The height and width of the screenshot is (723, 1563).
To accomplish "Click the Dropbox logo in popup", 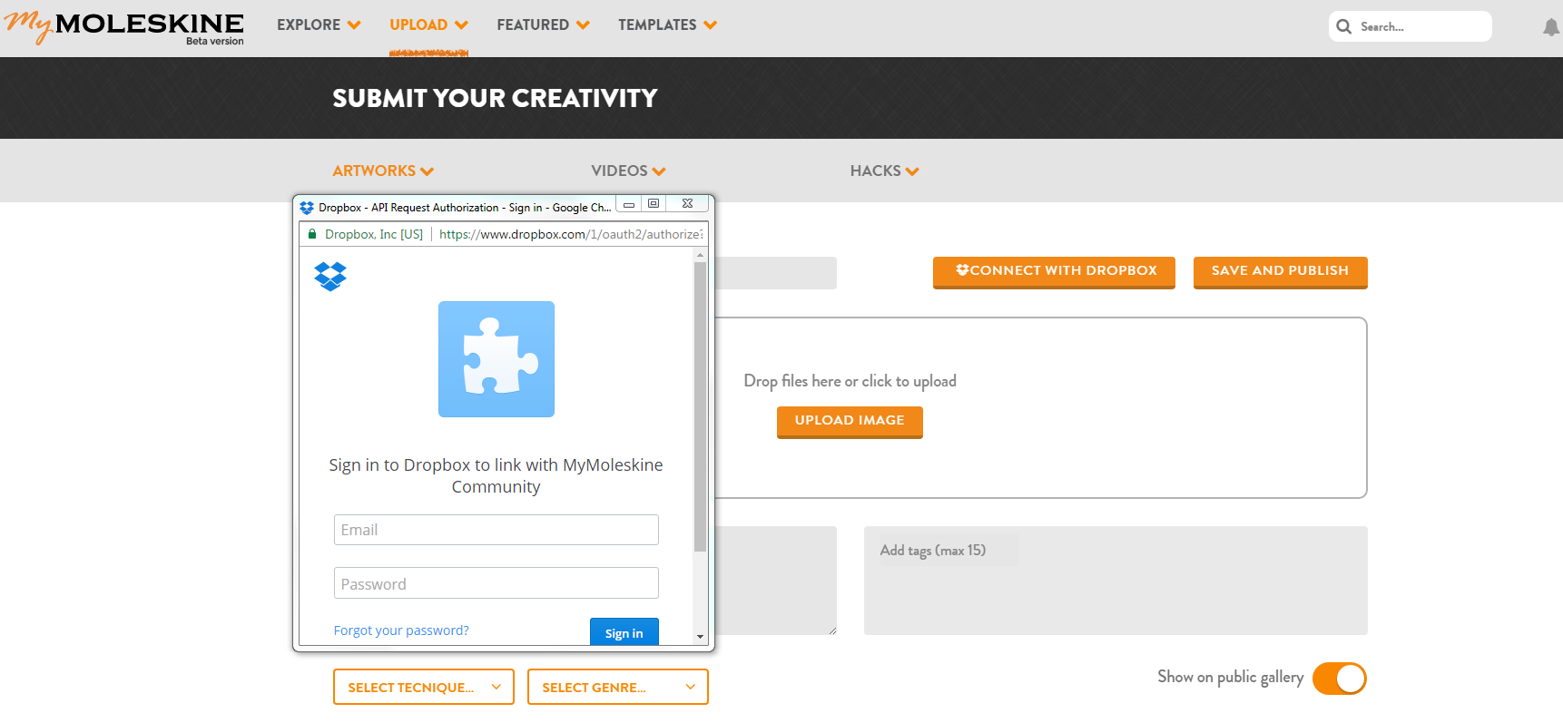I will (x=330, y=276).
